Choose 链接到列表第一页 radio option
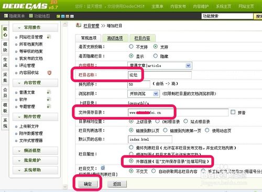Screen dimensions: 262x192 [165, 130]
